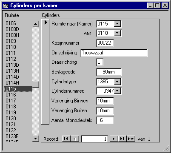The width and height of the screenshot is (171, 153).
Task: Open Cylindernummer dropdown arrow
Action: [x=117, y=91]
